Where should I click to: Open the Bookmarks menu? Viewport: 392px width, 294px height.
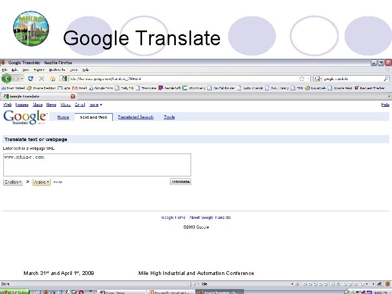(57, 70)
